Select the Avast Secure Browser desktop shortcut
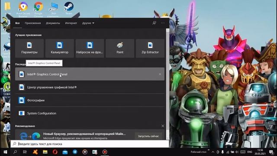The height and width of the screenshot is (156, 277). 23,9
